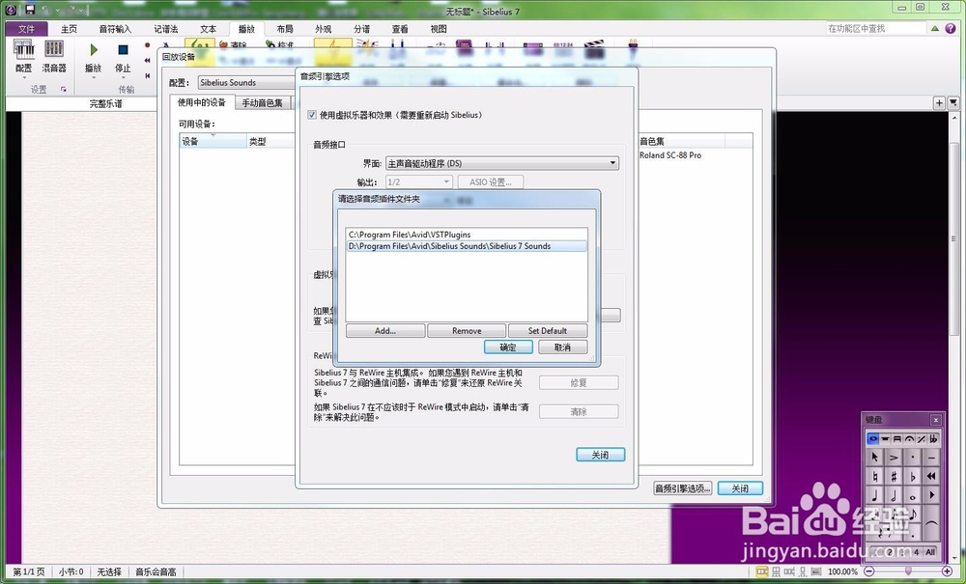The image size is (966, 584).
Task: Select voice 4 in keypad
Action: click(x=917, y=552)
